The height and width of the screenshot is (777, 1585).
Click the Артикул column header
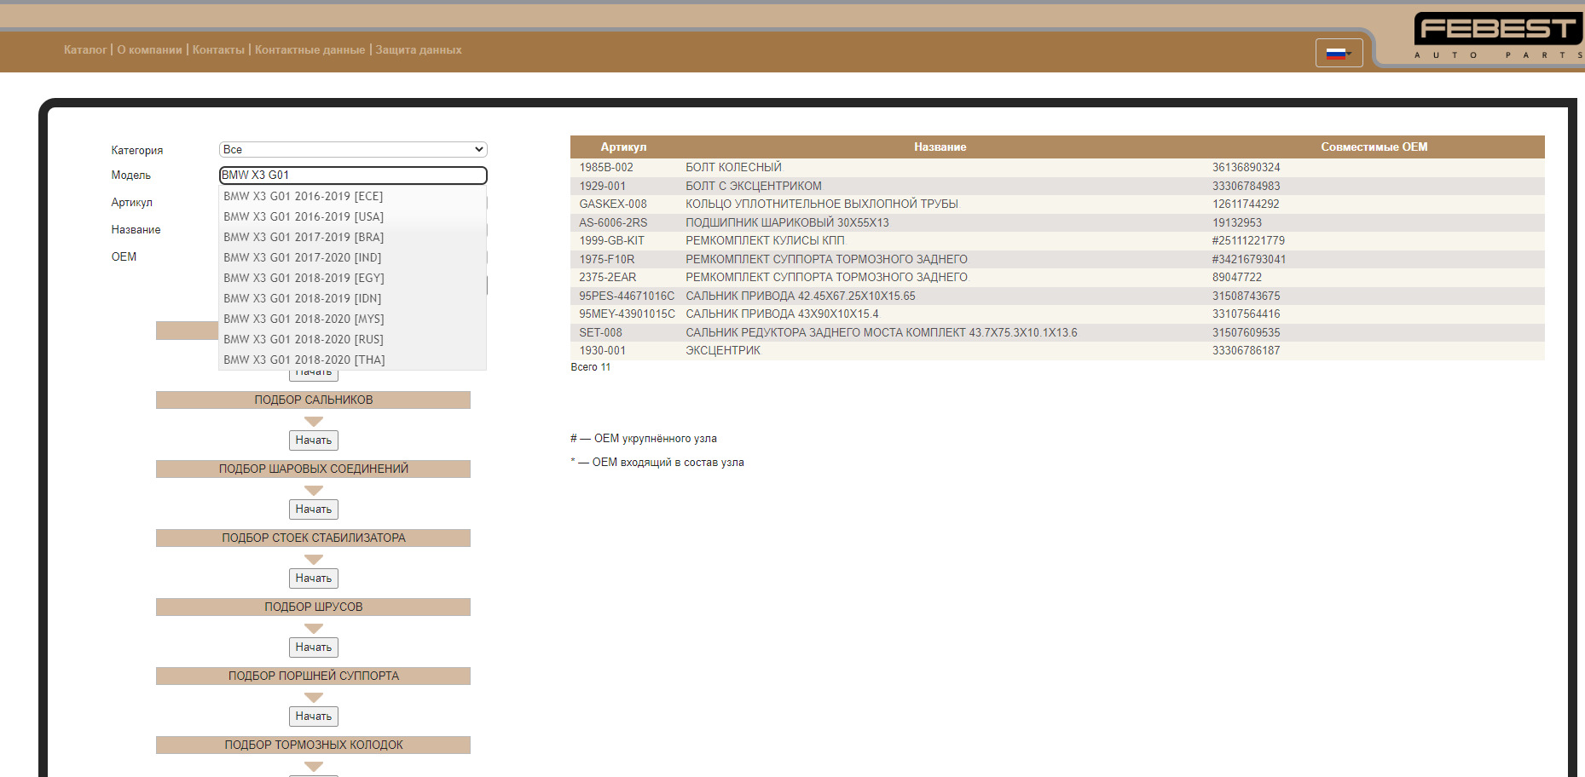[623, 147]
